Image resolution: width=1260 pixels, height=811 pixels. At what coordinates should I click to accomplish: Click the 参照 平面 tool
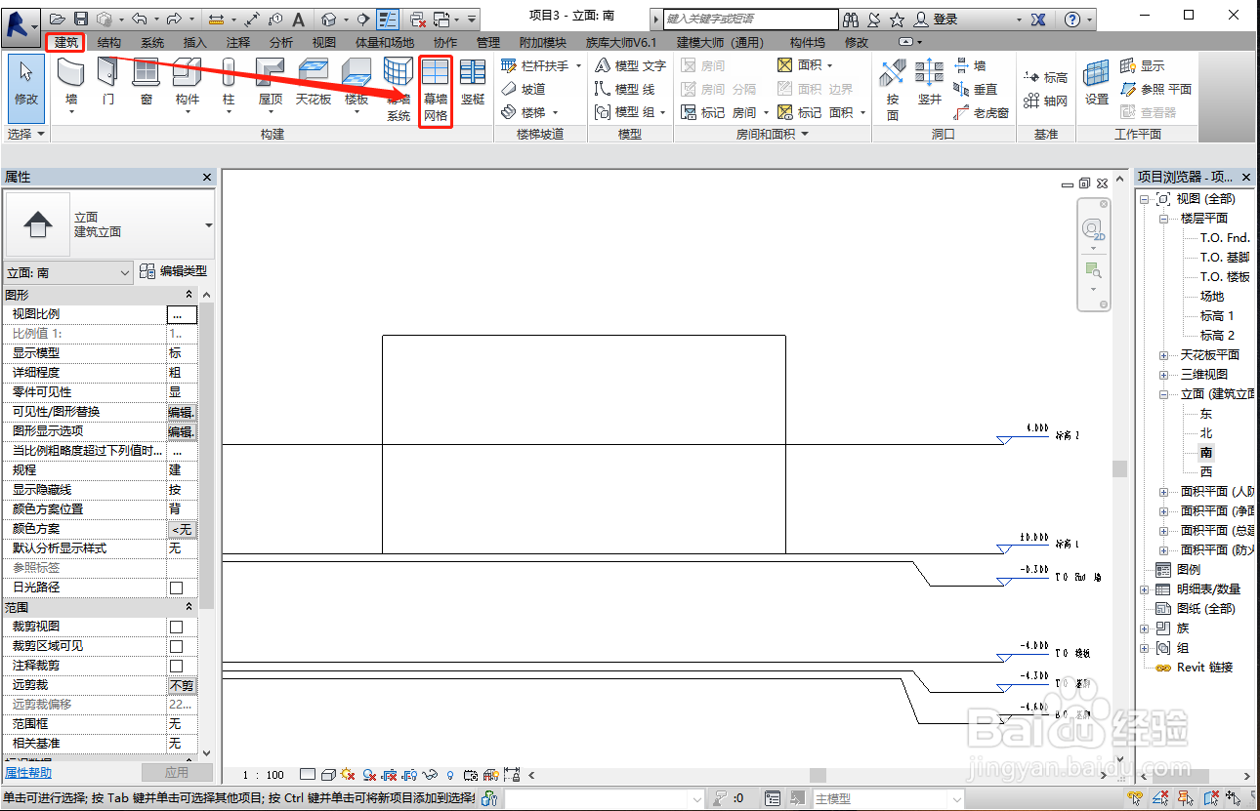point(1156,89)
